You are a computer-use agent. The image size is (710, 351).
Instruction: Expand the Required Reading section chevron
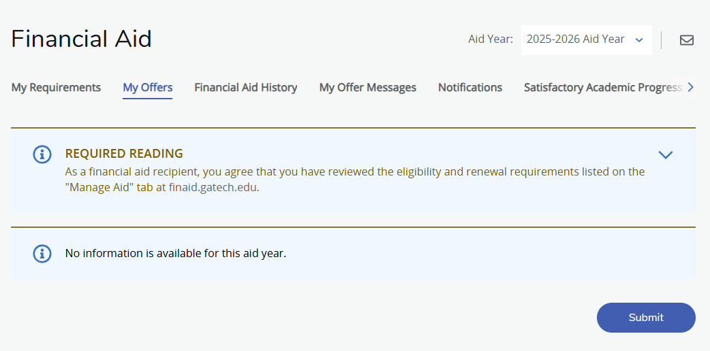click(x=665, y=154)
